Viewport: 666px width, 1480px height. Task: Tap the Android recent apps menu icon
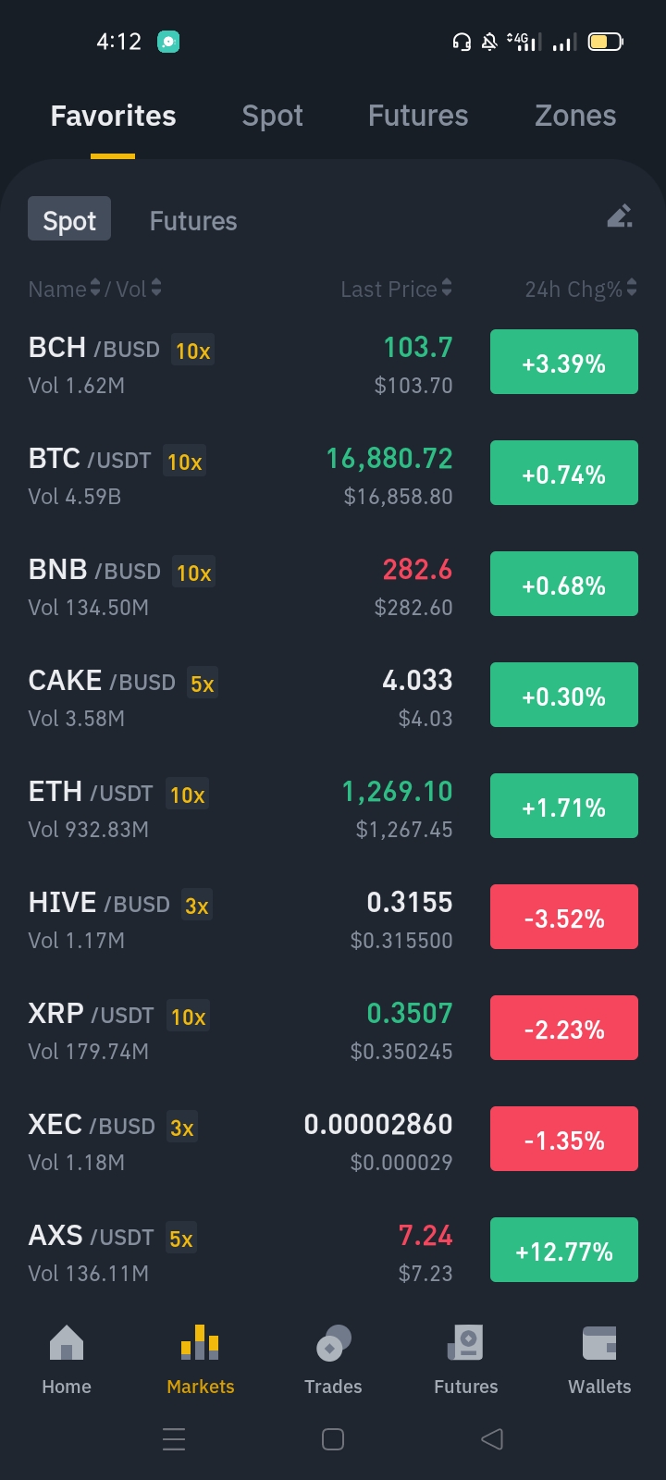[174, 1439]
